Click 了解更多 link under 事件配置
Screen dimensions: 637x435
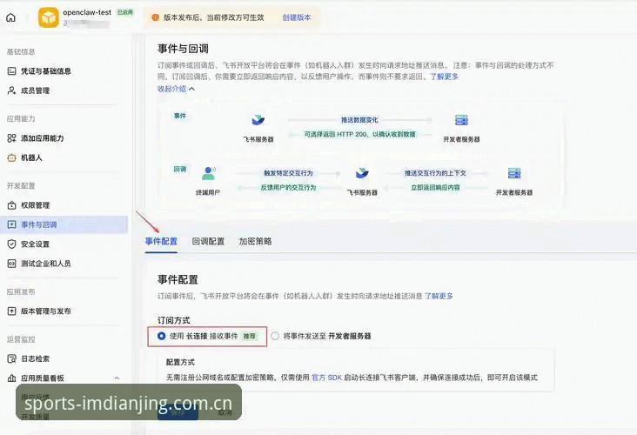(439, 296)
